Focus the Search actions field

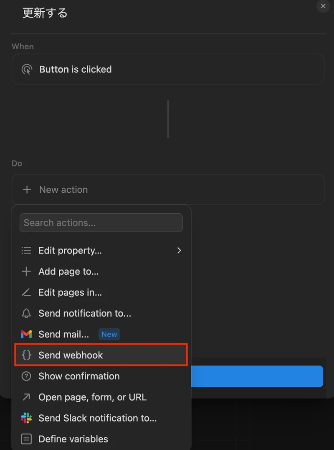click(101, 222)
